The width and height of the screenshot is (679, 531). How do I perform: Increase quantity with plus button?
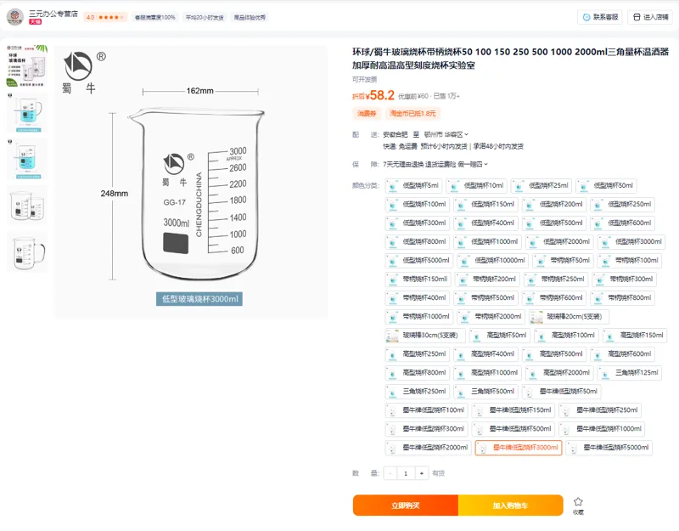point(421,473)
